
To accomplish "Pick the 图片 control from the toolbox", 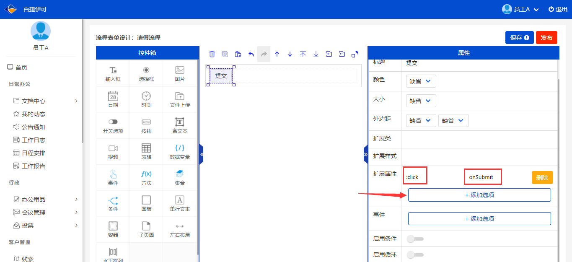I will (180, 74).
